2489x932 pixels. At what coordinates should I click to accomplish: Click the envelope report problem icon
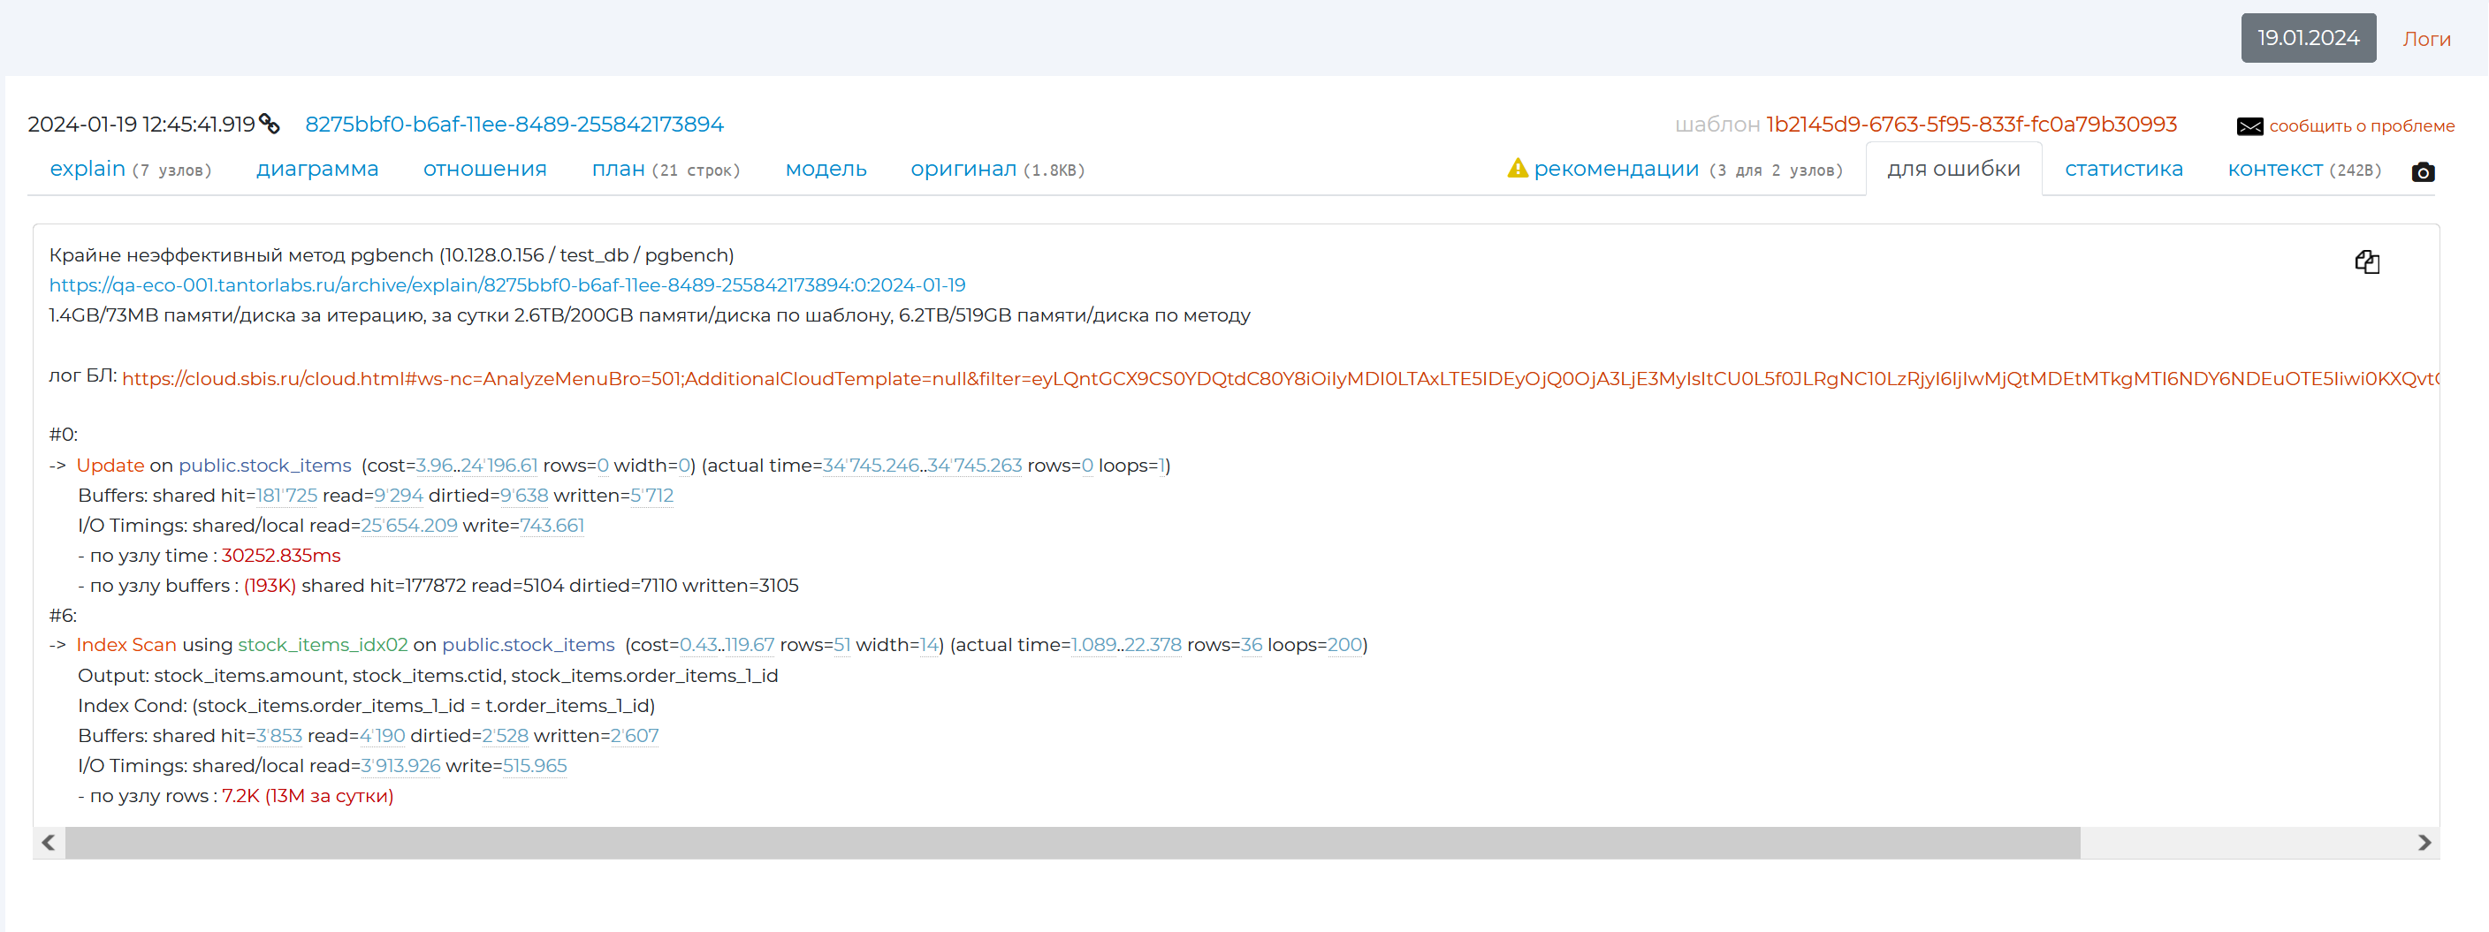tap(2249, 126)
